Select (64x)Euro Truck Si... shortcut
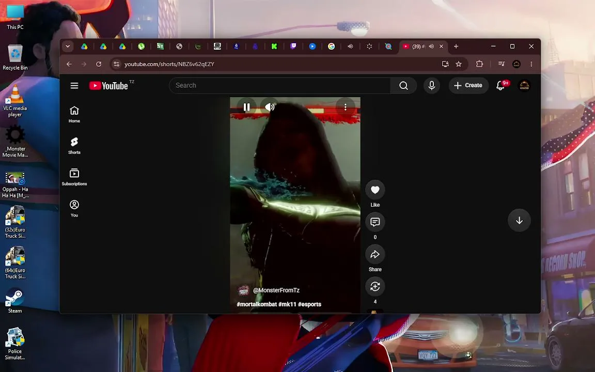Viewport: 595px width, 372px height. coord(15,262)
